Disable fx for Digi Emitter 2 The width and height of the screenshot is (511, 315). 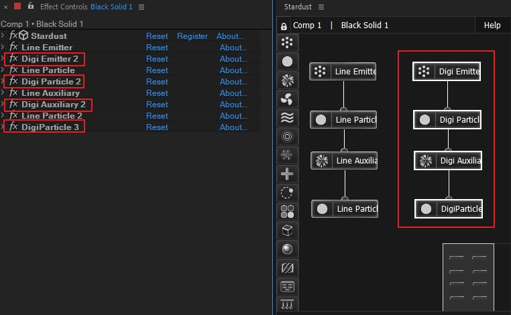[x=13, y=58]
